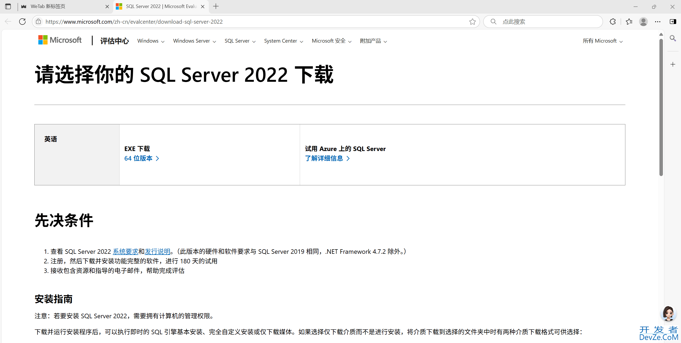The image size is (681, 343).
Task: Click the browser refresh icon
Action: (22, 22)
